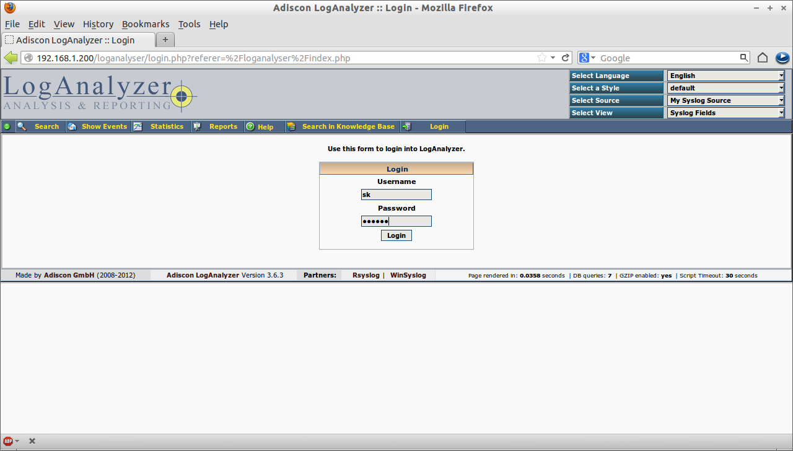Click the Adiscon LogAnalyzer footer link
This screenshot has width=793, height=451.
point(203,275)
